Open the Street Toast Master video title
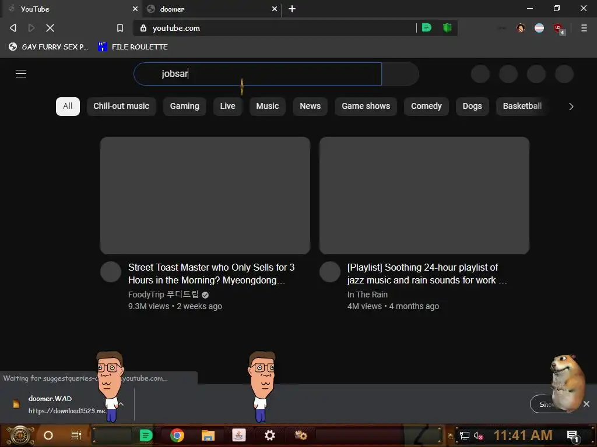 click(x=211, y=274)
